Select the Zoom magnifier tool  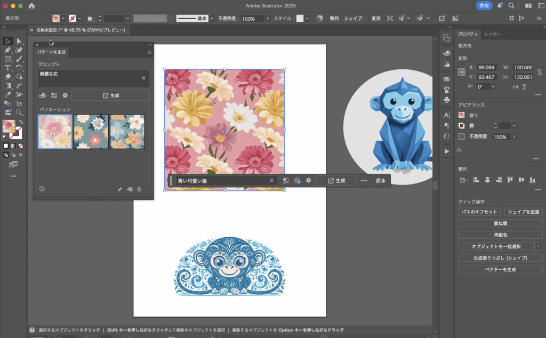click(19, 112)
